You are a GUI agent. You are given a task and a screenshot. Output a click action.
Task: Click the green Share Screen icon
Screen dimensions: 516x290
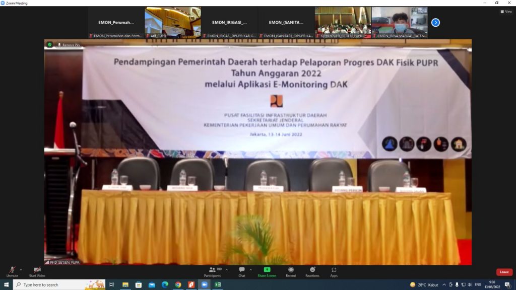point(267,270)
